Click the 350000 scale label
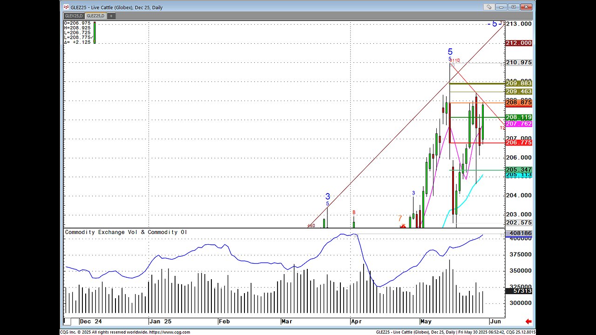The width and height of the screenshot is (596, 335). click(520, 270)
